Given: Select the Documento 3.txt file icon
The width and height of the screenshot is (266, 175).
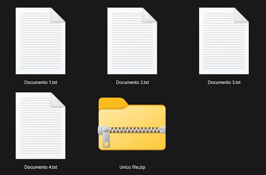Looking at the screenshot, I should 224,41.
